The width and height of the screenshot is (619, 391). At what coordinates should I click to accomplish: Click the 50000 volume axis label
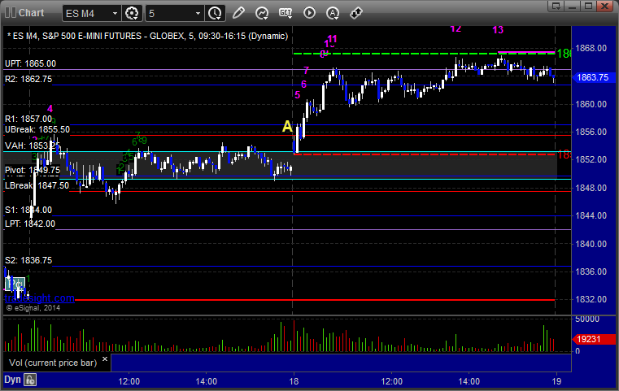click(x=587, y=319)
